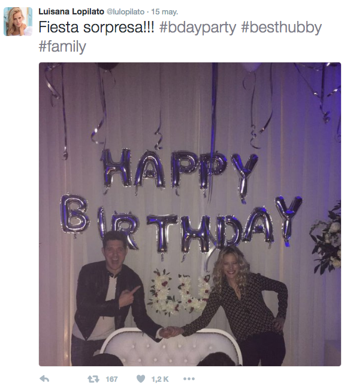
Task: Visit the @lulopilato handle
Action: click(125, 12)
